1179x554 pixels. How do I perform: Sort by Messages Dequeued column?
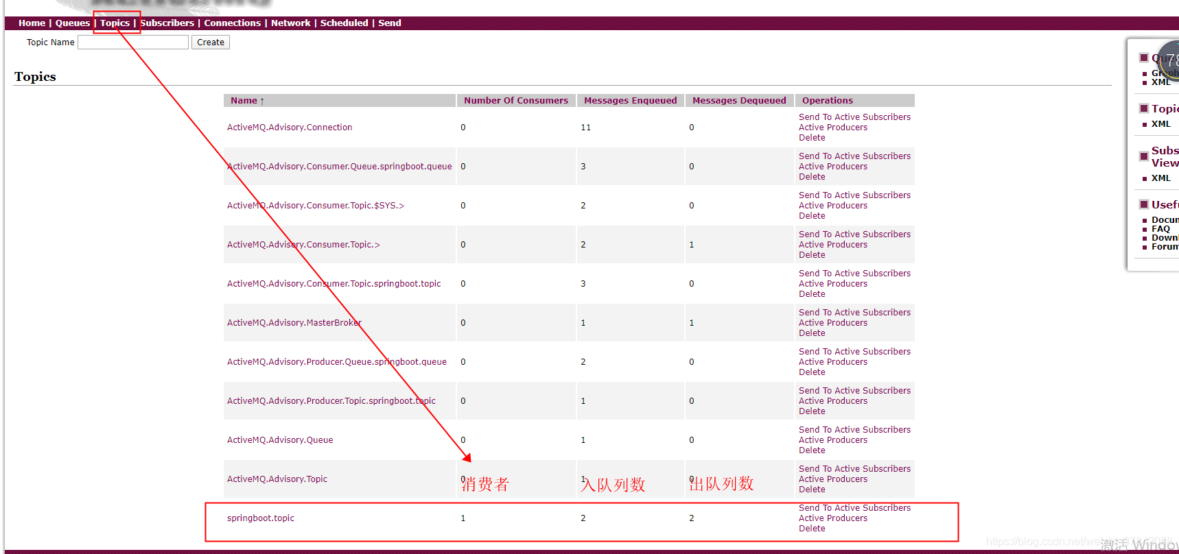(x=739, y=100)
